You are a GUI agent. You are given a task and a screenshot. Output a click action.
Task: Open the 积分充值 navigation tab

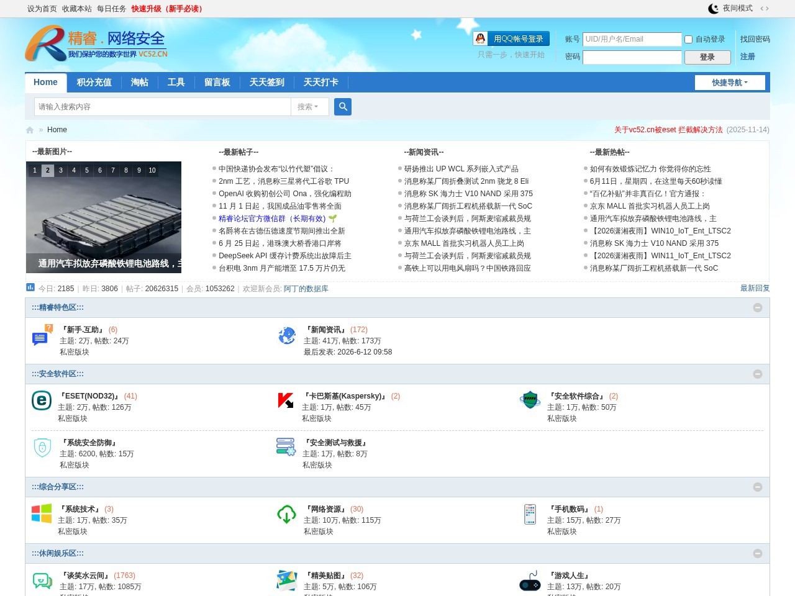[94, 82]
